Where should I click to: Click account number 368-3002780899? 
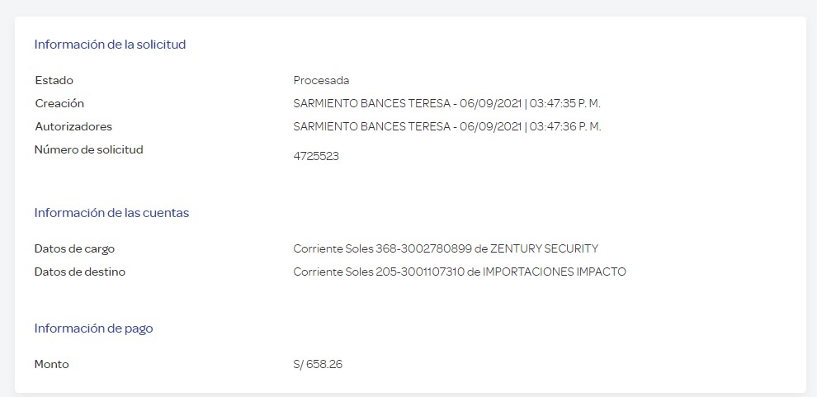tap(423, 248)
